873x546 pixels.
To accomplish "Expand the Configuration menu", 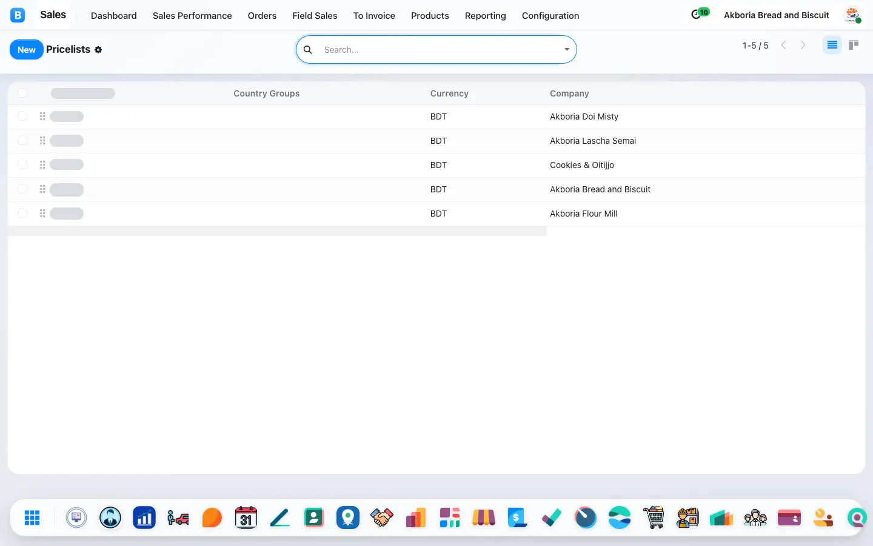I will click(x=550, y=16).
